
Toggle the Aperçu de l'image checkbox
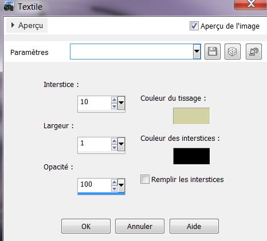194,26
